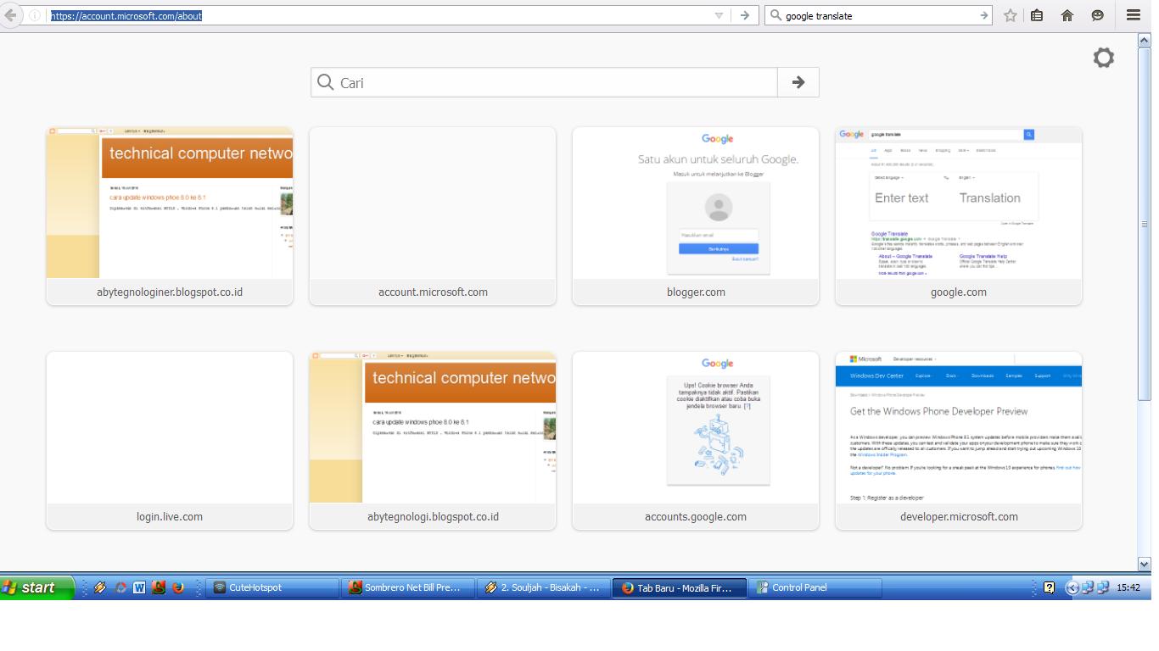Open google.com translate tile
The width and height of the screenshot is (1159, 651).
coord(959,216)
